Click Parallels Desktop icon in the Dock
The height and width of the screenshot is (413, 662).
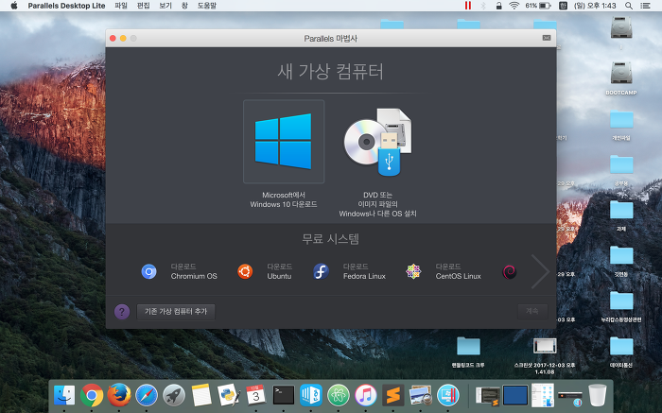[448, 396]
